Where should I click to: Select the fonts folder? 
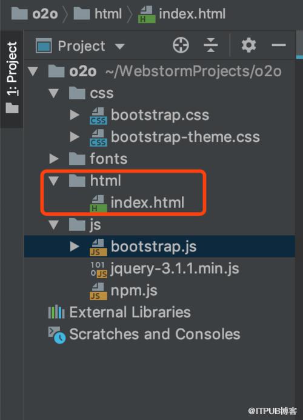coord(108,159)
